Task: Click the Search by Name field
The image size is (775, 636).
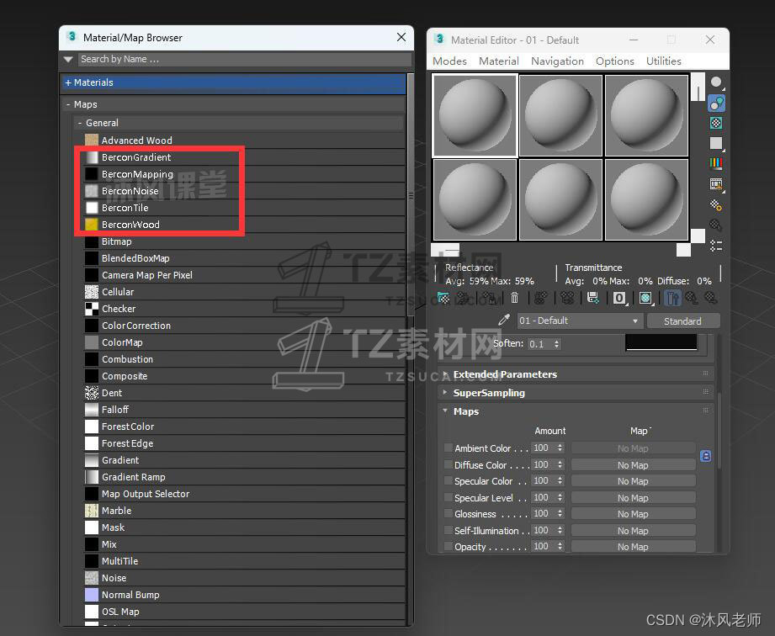Action: 245,59
